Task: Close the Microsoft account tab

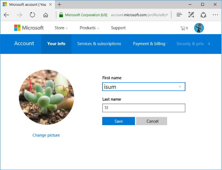Action: click(x=51, y=4)
